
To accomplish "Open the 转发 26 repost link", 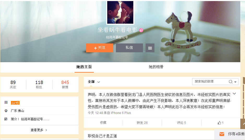I will (x=142, y=123).
